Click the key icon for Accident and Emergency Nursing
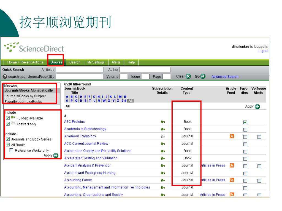 point(163,173)
